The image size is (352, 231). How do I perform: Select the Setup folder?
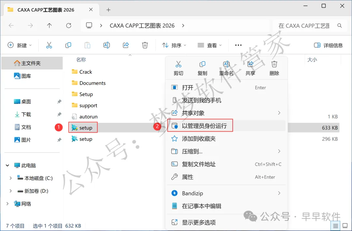point(82,94)
